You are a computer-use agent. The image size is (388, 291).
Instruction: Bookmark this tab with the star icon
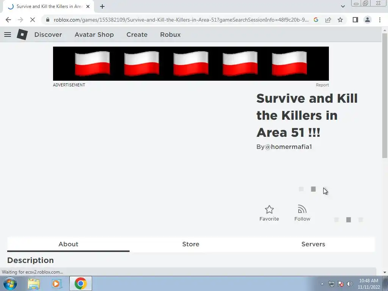pos(340,20)
